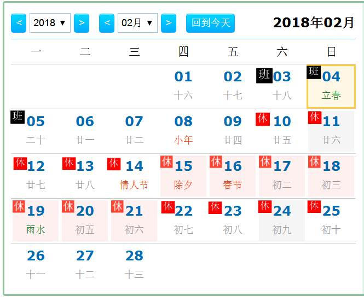Select date 14 情人节
Image resolution: width=364 pixels, height=297 pixels.
134,176
